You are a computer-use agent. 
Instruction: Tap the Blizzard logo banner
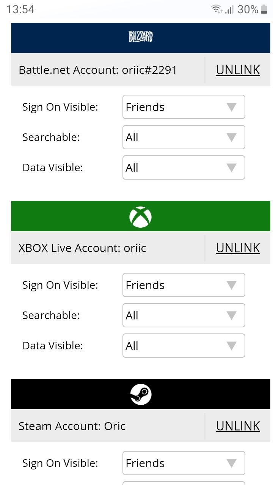pyautogui.click(x=141, y=38)
